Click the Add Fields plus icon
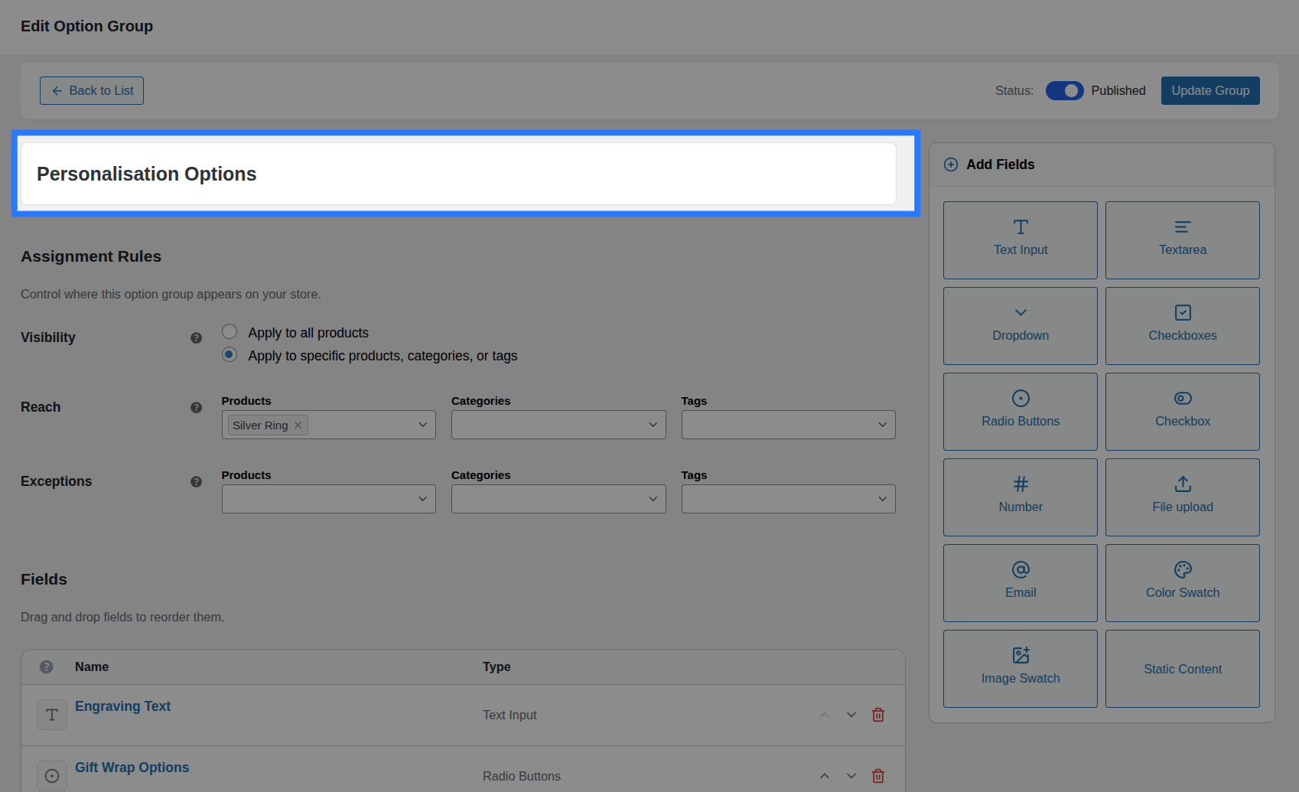1299x792 pixels. 951,165
